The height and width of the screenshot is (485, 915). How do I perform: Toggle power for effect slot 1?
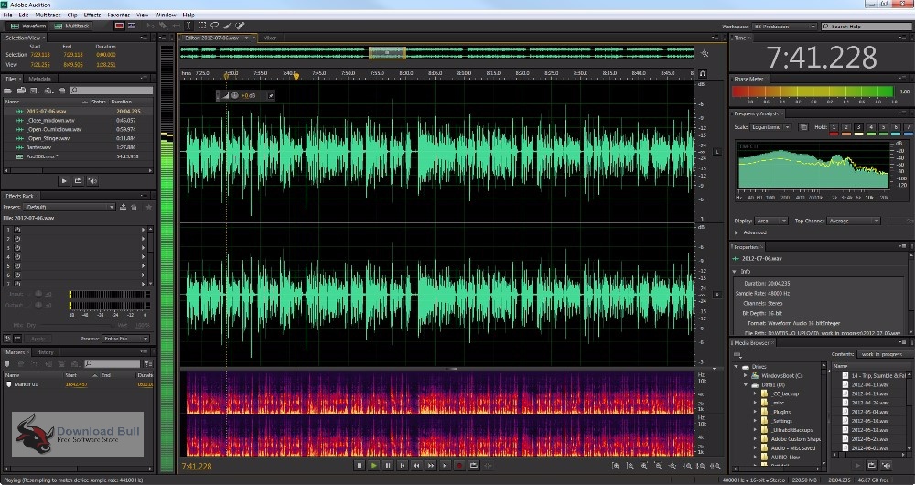click(17, 230)
